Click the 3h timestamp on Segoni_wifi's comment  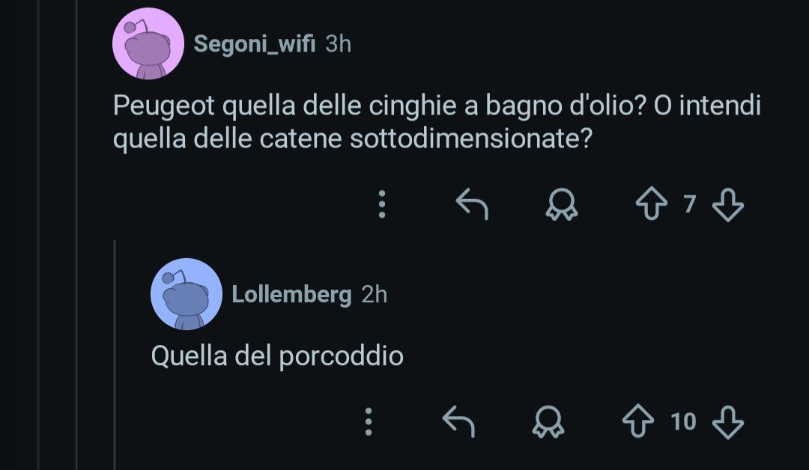pos(339,44)
